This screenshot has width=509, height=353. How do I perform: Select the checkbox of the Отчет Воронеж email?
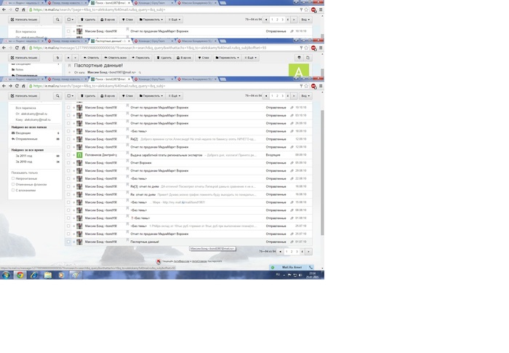coord(68,163)
